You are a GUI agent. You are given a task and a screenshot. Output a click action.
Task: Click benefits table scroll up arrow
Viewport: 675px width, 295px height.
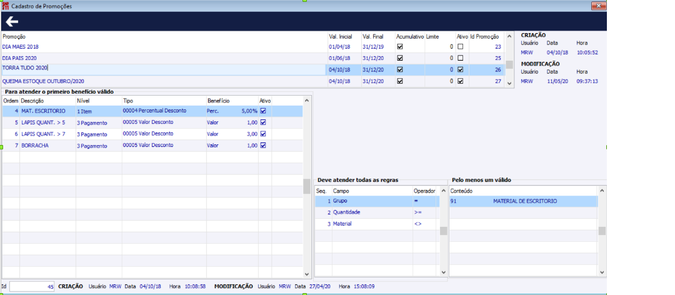306,101
